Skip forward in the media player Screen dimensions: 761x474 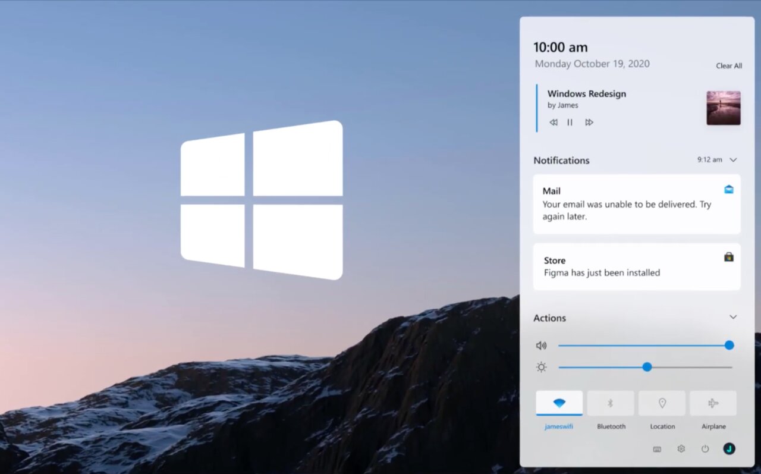[589, 123]
